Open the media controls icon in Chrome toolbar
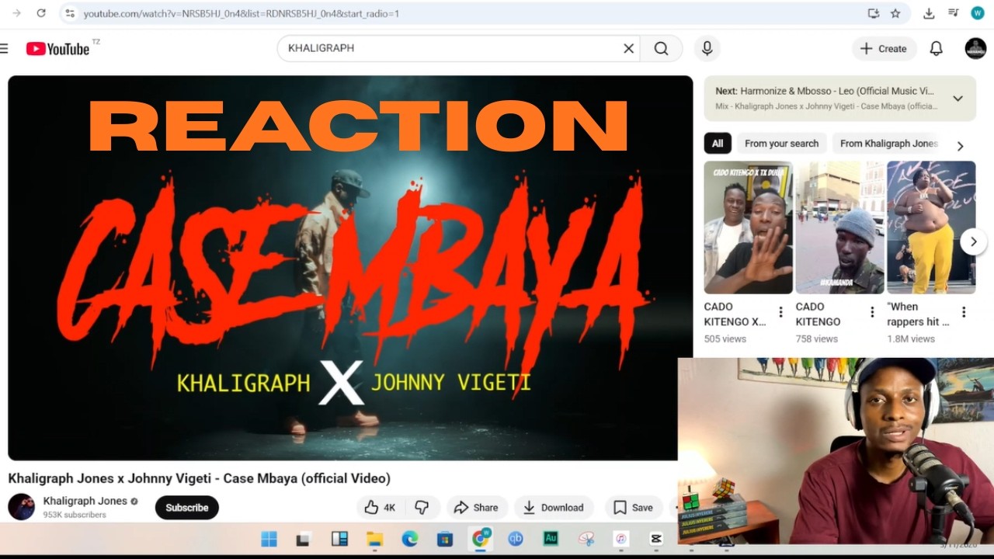 (x=953, y=13)
